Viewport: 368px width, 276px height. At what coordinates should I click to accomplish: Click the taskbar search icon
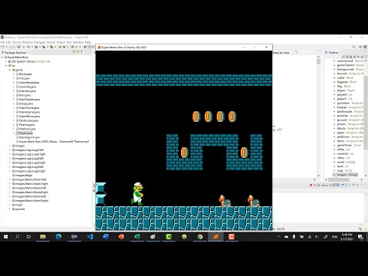tap(17, 237)
